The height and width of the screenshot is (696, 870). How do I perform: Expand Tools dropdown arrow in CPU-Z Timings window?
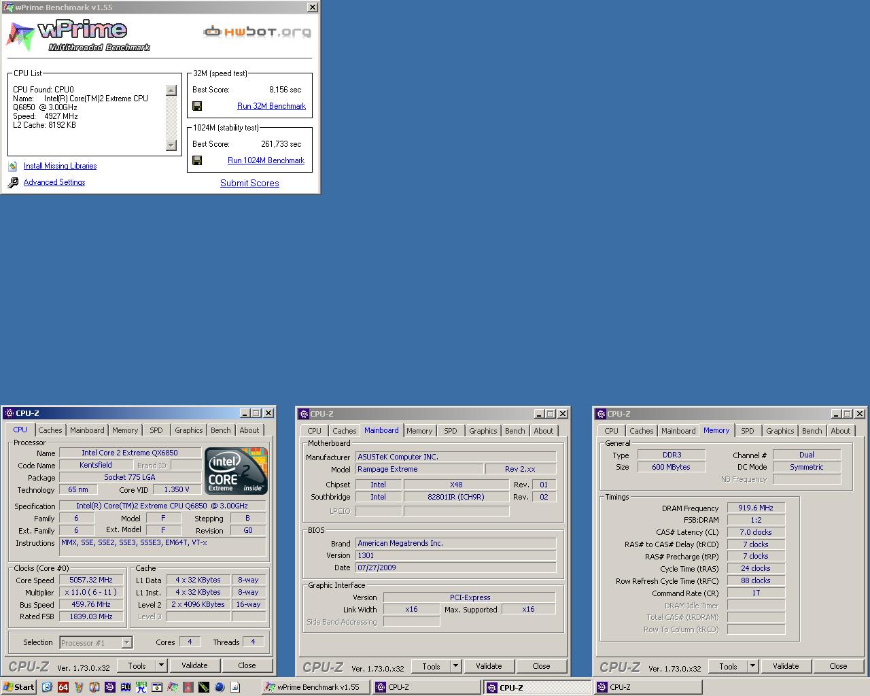(752, 666)
